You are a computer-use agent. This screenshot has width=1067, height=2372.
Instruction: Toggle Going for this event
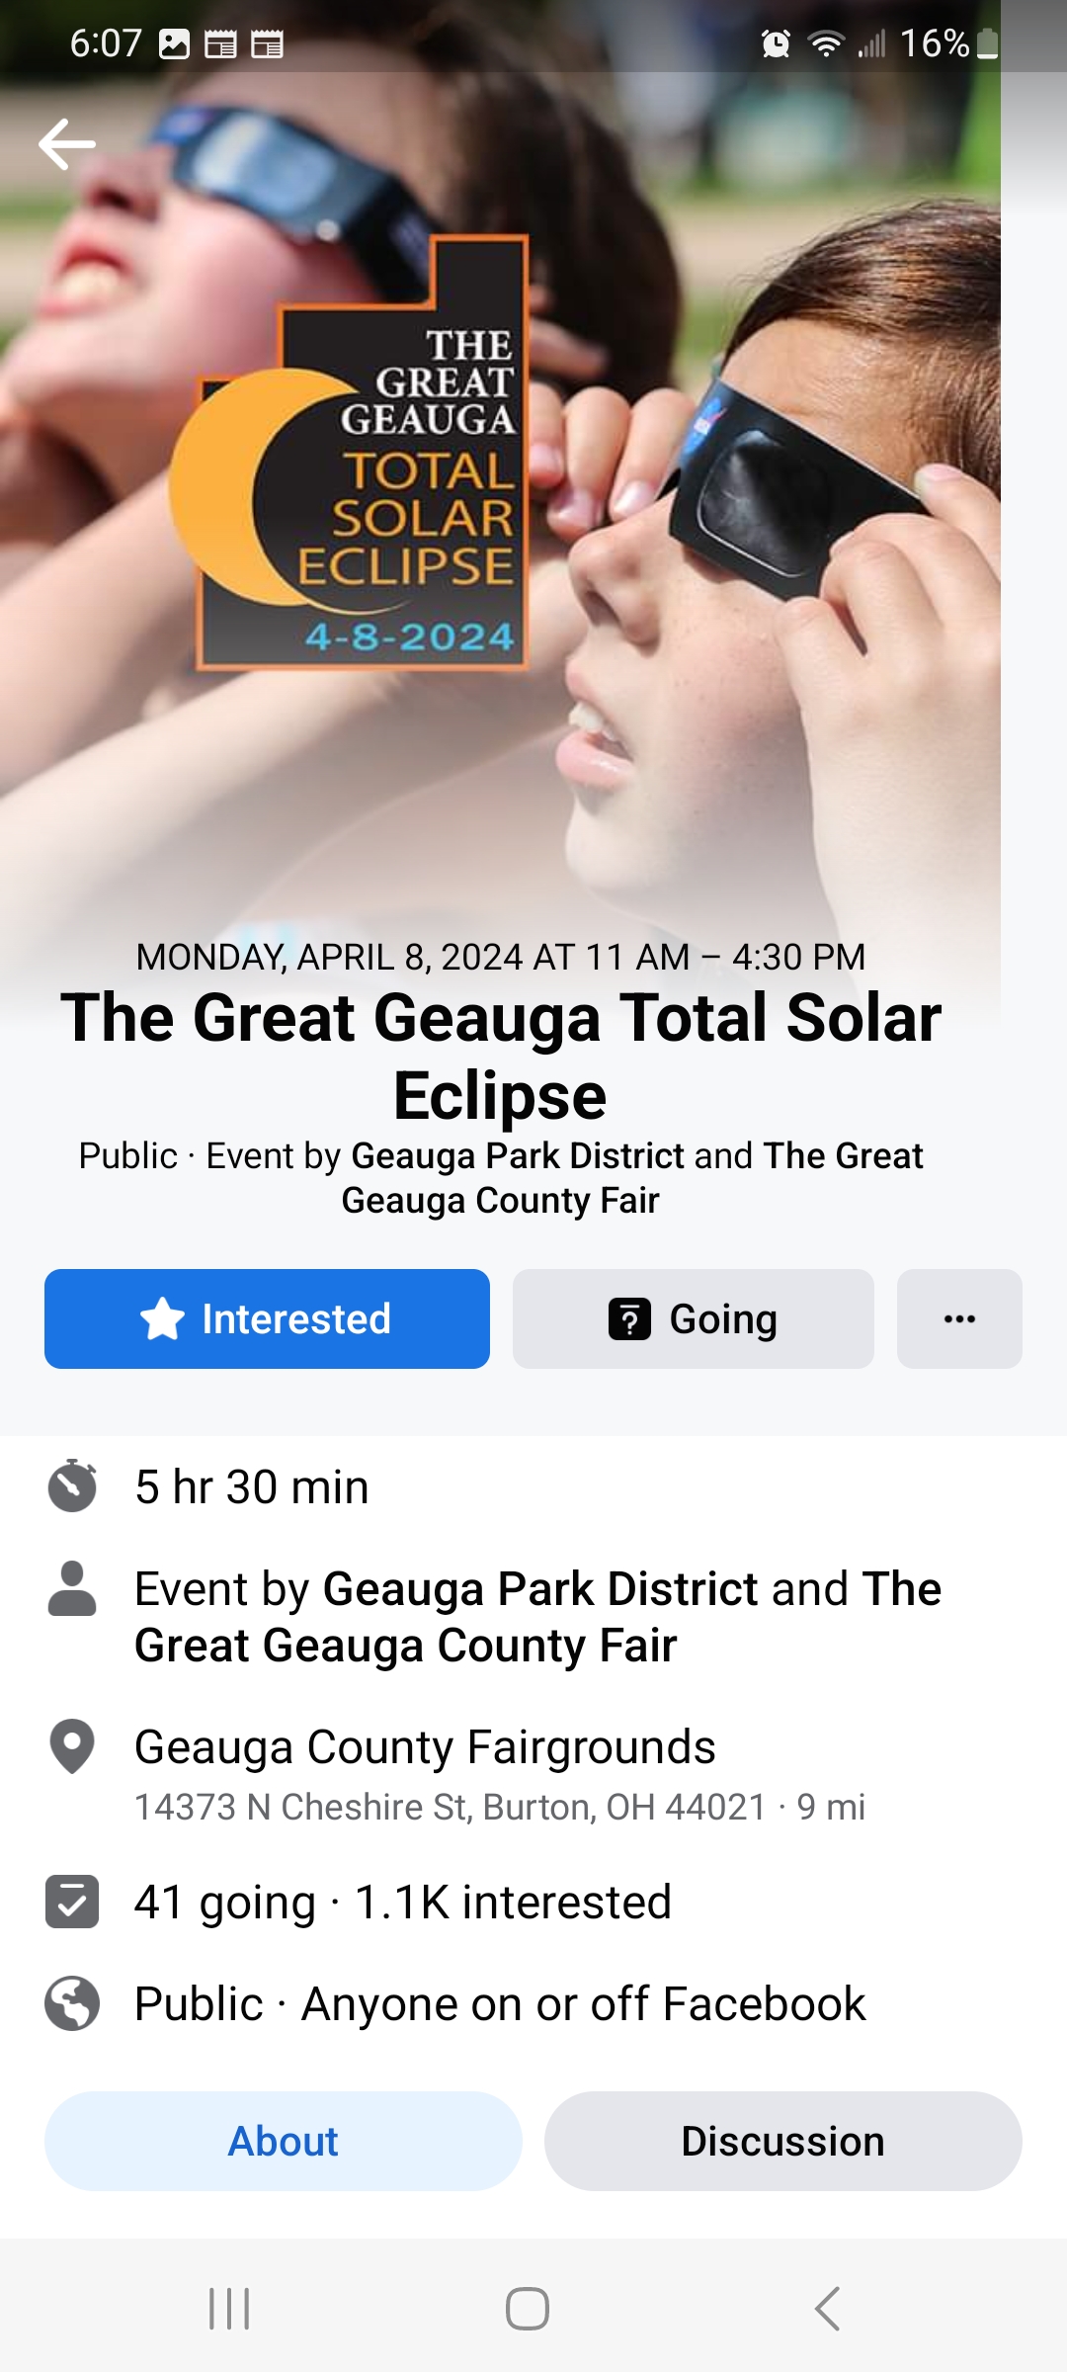coord(693,1318)
